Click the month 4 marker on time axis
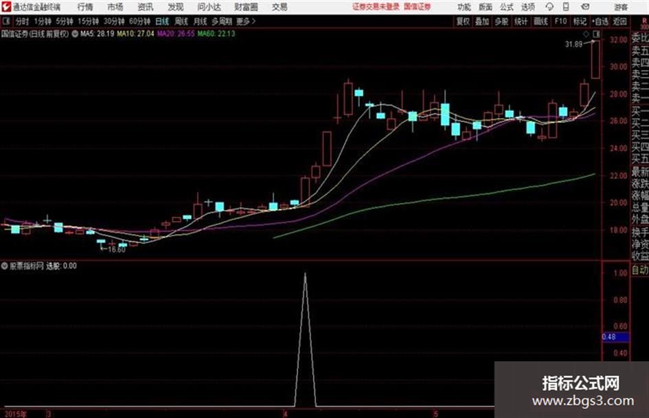649x418 pixels. (x=285, y=414)
